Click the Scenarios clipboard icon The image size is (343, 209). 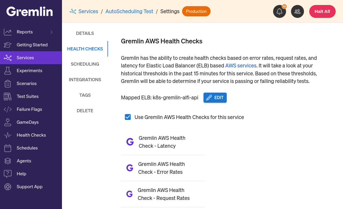(x=8, y=84)
